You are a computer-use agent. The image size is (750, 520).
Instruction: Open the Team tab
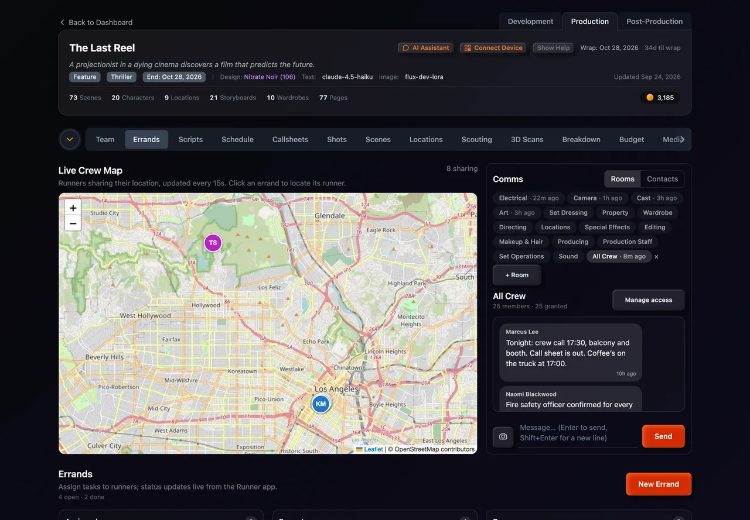[x=105, y=139]
